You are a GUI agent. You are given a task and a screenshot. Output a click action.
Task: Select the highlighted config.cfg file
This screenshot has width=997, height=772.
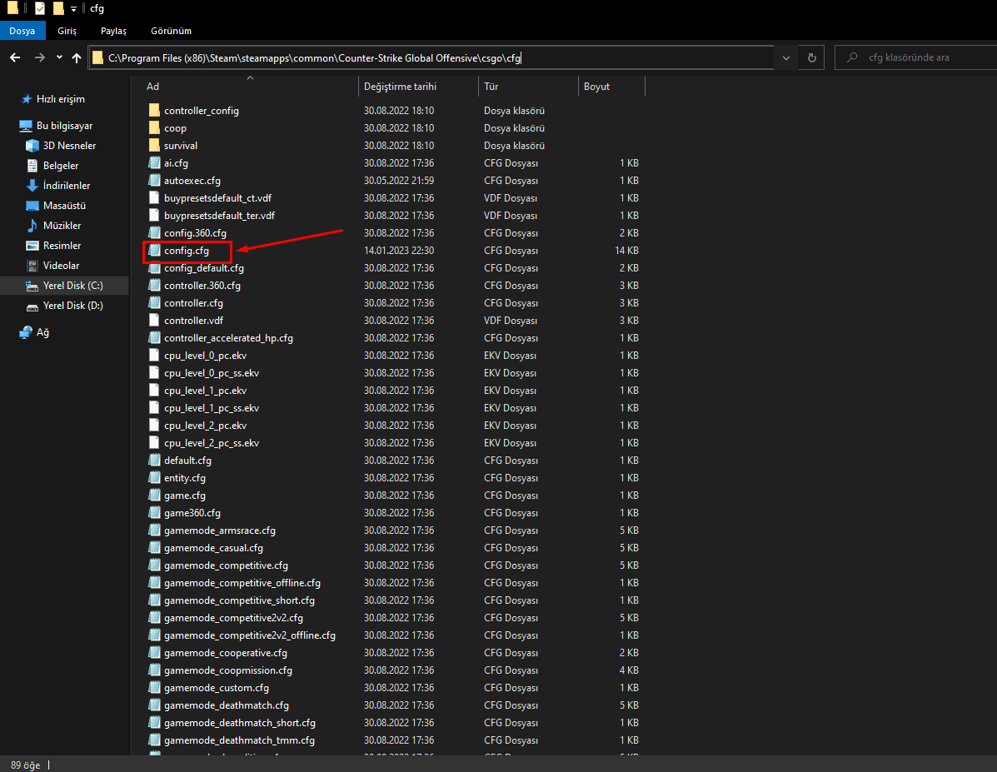[187, 251]
